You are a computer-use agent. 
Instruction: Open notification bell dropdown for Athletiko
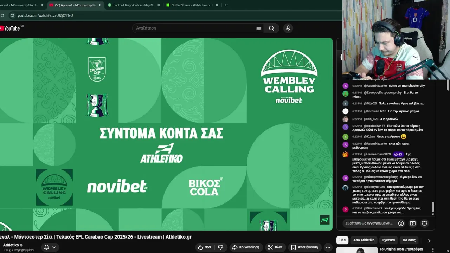pyautogui.click(x=50, y=247)
